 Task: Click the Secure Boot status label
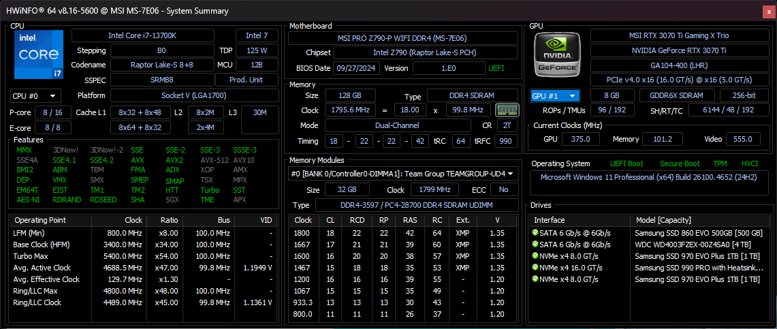[680, 163]
